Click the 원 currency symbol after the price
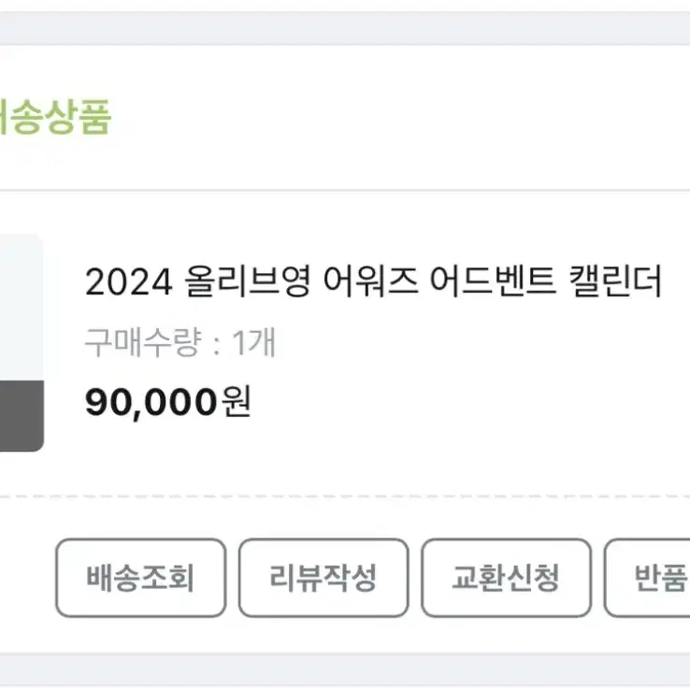Viewport: 690px width, 690px height. tap(237, 401)
